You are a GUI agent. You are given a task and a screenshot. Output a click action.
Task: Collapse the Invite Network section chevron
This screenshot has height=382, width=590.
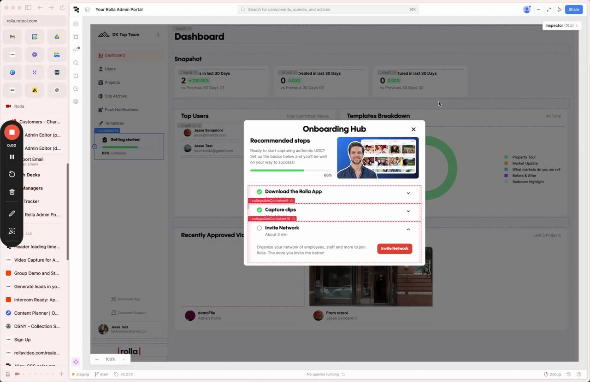coord(408,229)
